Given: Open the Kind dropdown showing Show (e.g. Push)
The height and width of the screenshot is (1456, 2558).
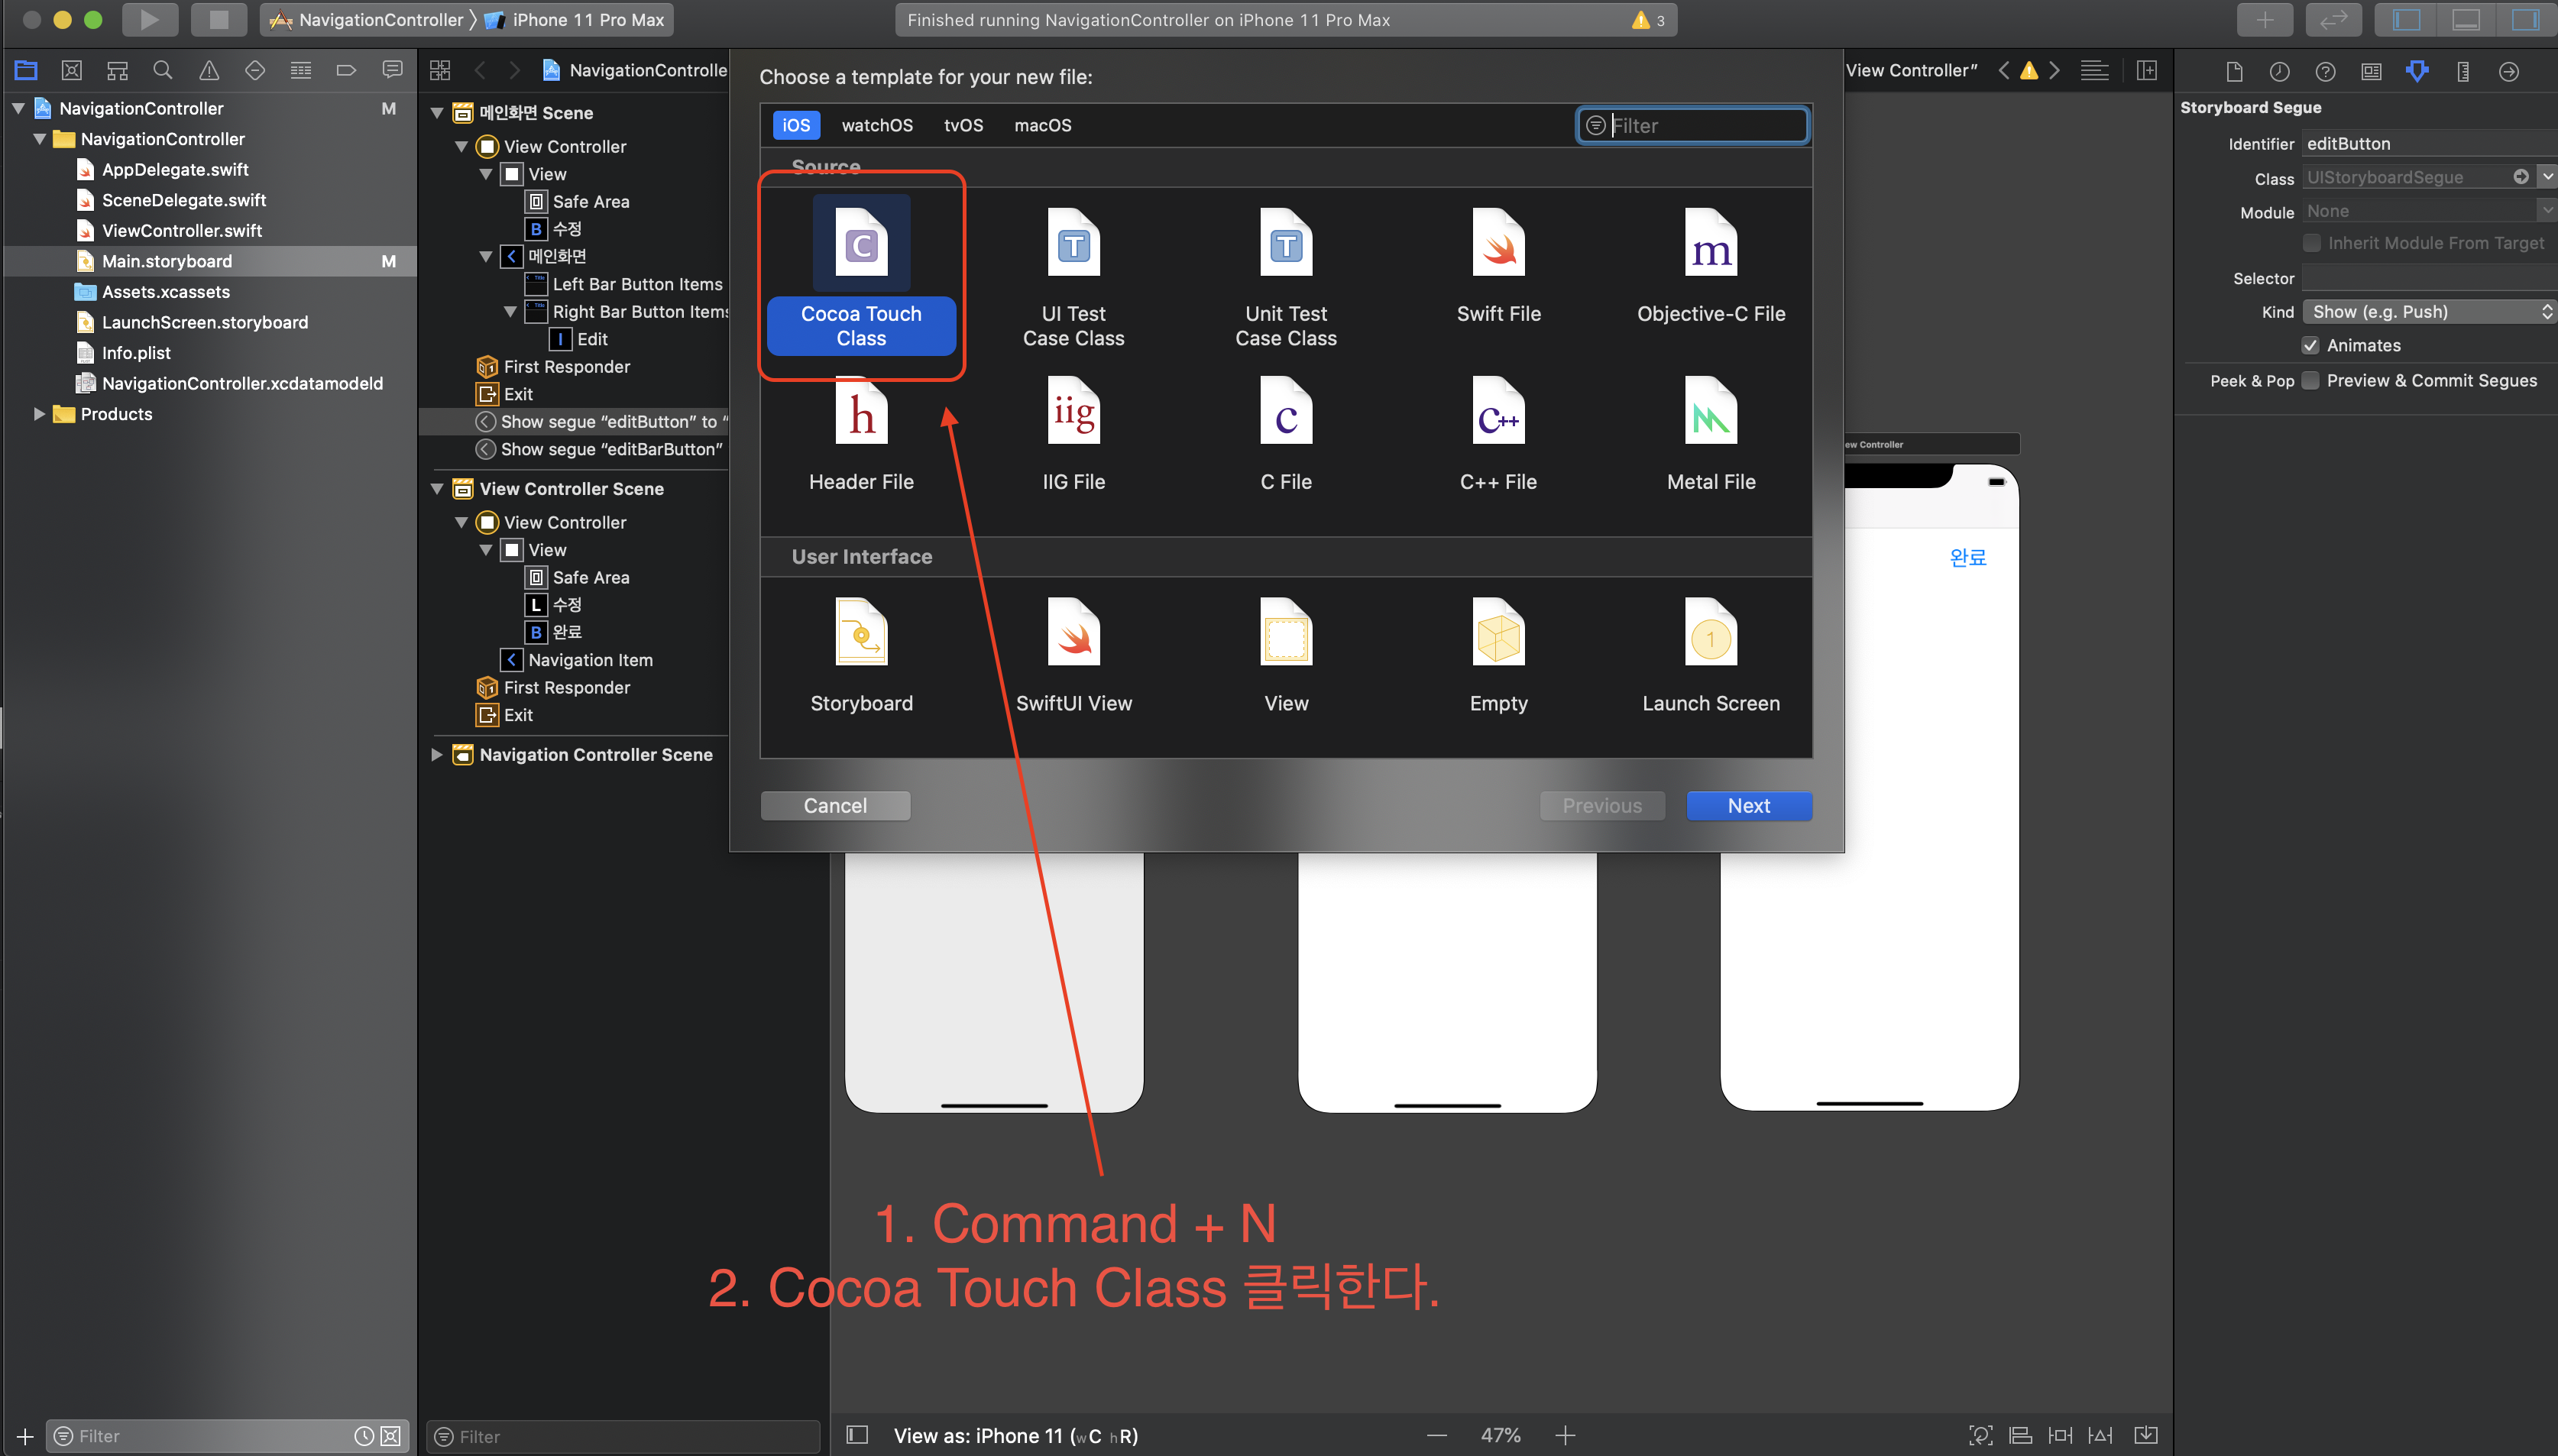Looking at the screenshot, I should point(2428,311).
